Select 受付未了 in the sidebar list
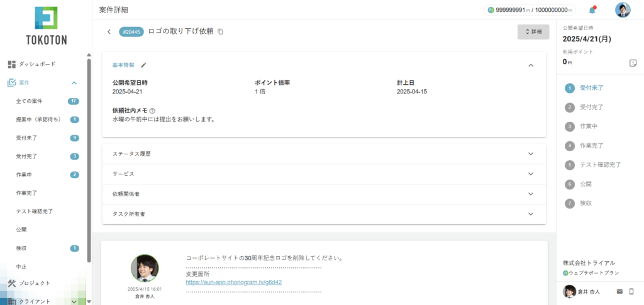Image resolution: width=644 pixels, height=305 pixels. click(30, 137)
